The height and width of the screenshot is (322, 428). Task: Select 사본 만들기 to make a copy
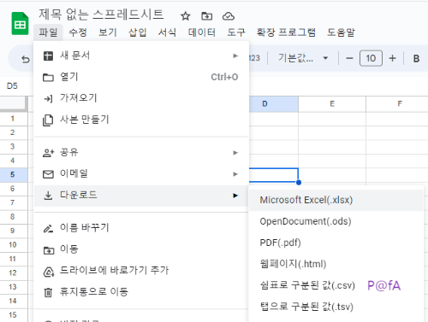point(141,120)
